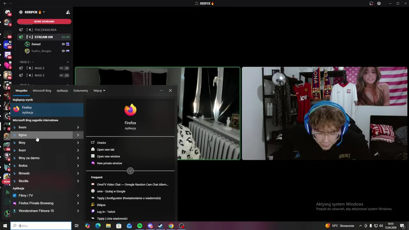The image size is (409, 230).
Task: Click 2xmazi's camera icon in voice list
Action: (63, 44)
